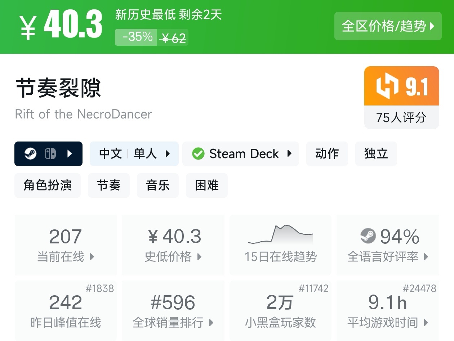Viewport: 454px width, 341px height.
Task: Click the Steam icon beside 94% rating
Action: point(368,236)
